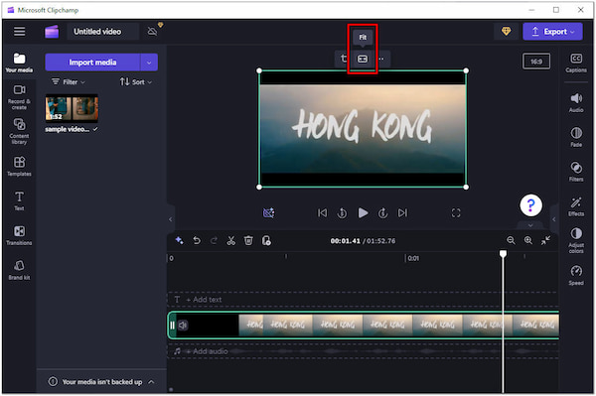The width and height of the screenshot is (596, 396).
Task: Enter fullscreen preview mode
Action: tap(456, 213)
